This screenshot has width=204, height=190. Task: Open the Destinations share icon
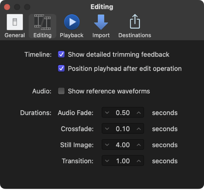coord(135,22)
